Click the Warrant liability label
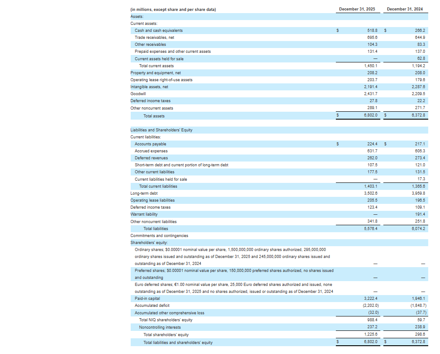Screen dimensions: 440x354 coord(144,214)
